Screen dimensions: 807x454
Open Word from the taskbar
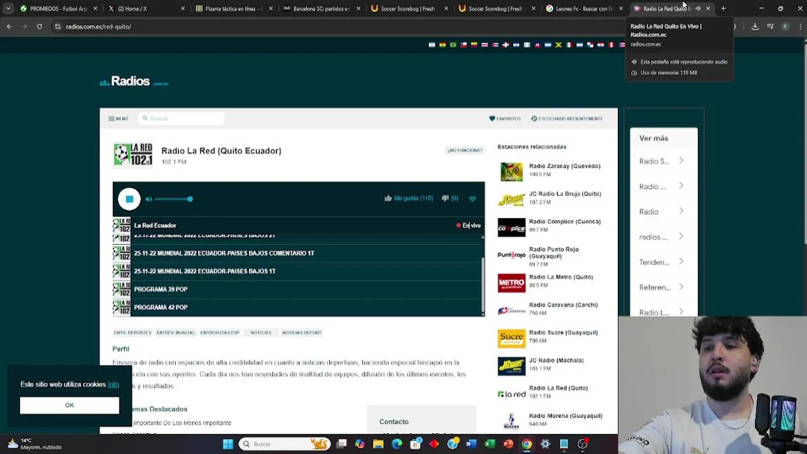pos(471,444)
